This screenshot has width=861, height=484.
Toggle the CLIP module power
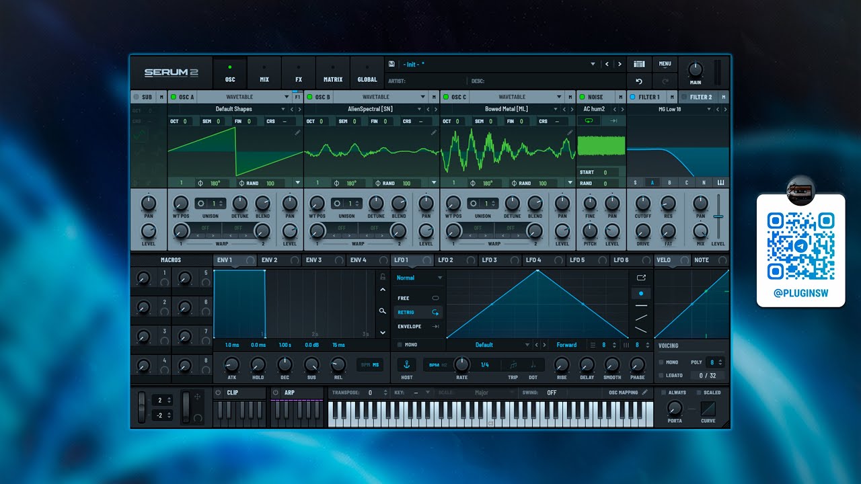click(x=219, y=392)
